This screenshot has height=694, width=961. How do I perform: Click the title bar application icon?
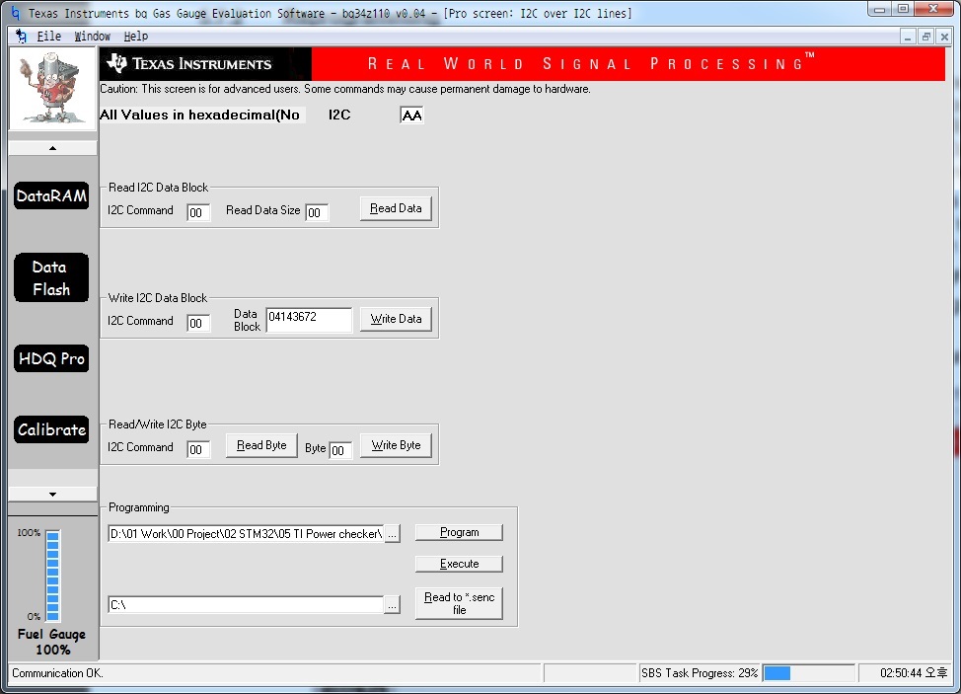tap(16, 13)
